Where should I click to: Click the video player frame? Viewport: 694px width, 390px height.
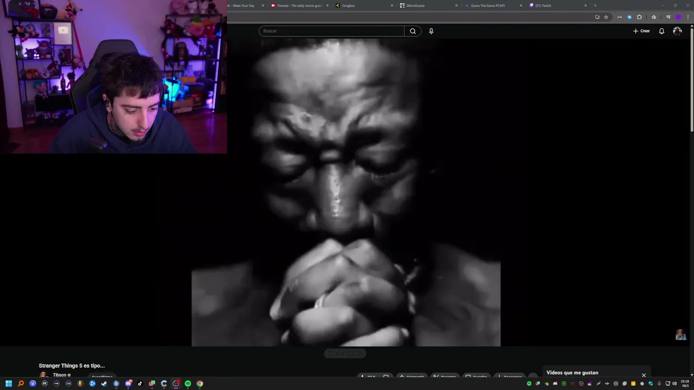point(346,192)
